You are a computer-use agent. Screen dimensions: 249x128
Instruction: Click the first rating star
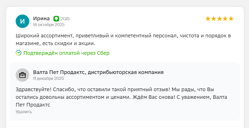tap(208, 19)
